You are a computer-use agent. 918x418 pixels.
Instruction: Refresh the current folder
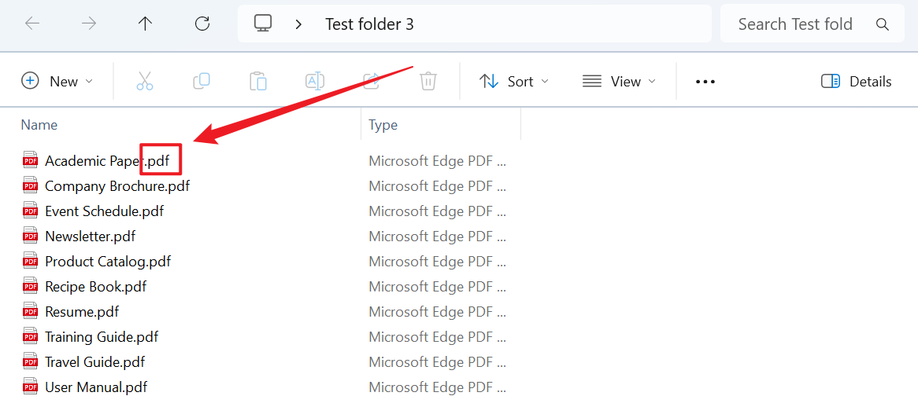[202, 24]
